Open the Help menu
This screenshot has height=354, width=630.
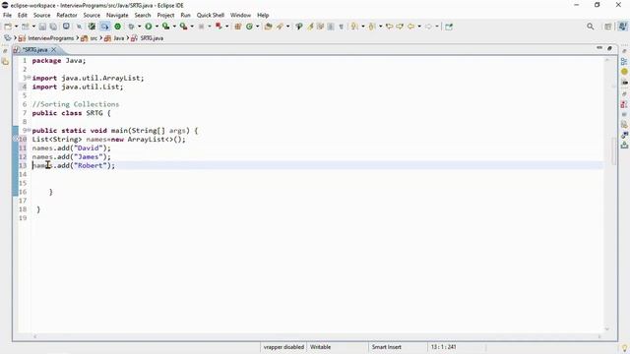[x=263, y=16]
